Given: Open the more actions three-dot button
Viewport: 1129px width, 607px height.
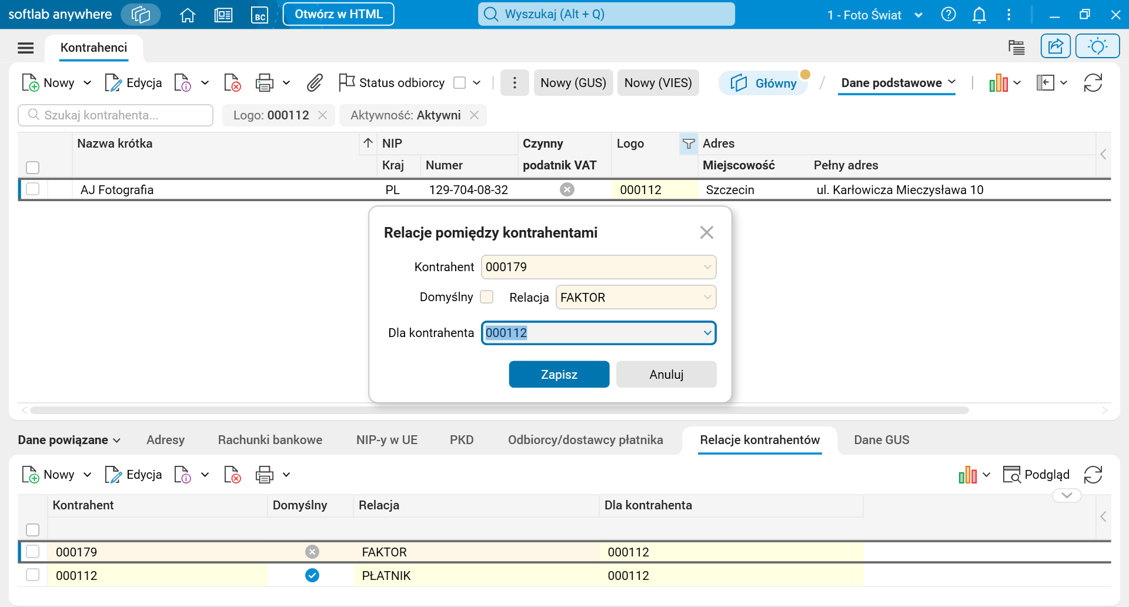Looking at the screenshot, I should pos(515,83).
